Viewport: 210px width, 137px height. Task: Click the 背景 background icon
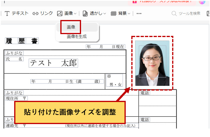pyautogui.click(x=114, y=14)
